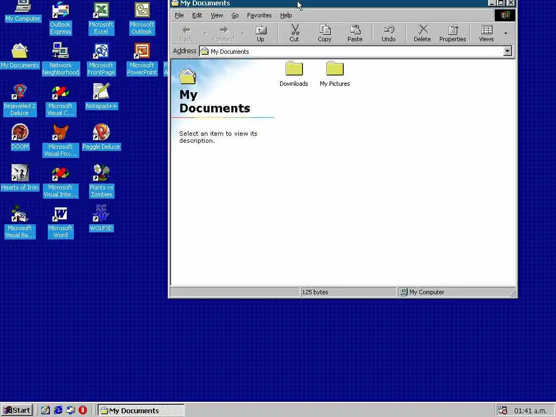Open the Go menu
The image size is (556, 417).
click(x=235, y=15)
